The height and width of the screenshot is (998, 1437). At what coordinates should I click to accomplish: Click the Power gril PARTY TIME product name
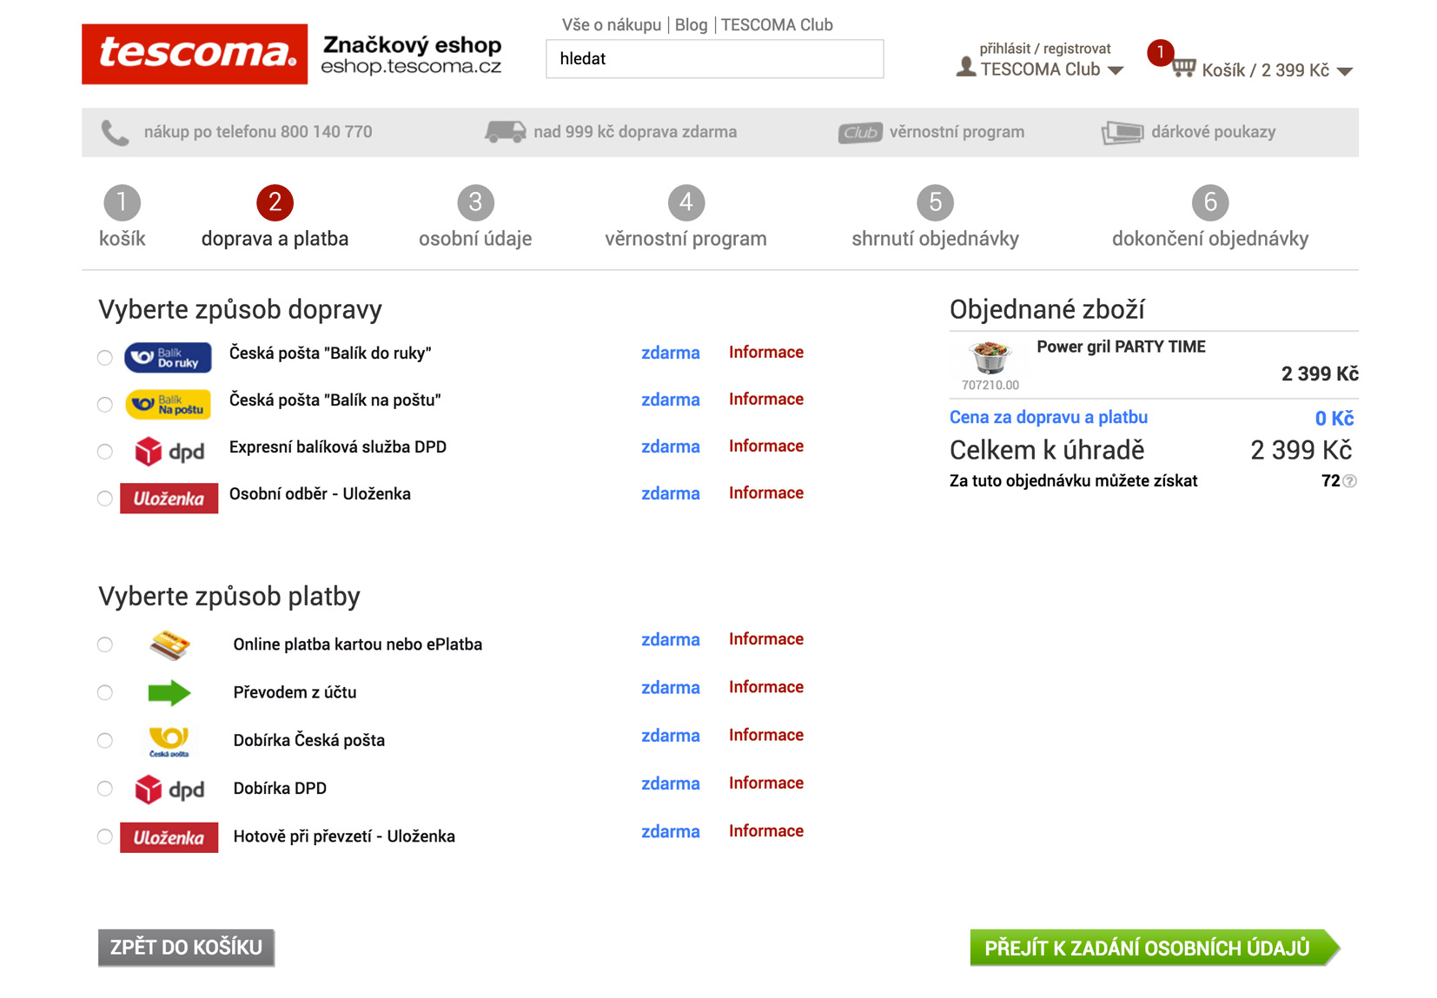(x=1121, y=347)
